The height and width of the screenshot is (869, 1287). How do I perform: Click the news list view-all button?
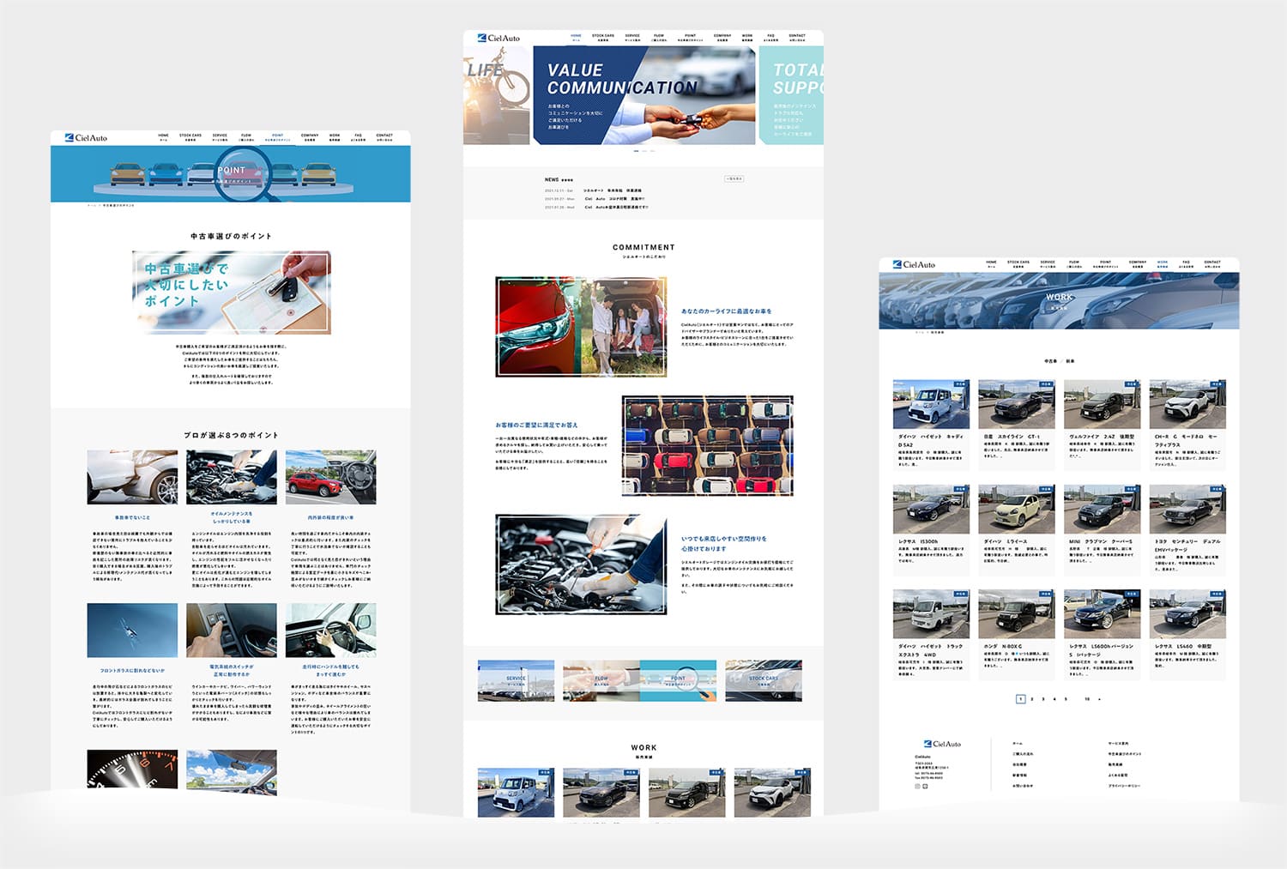(734, 178)
